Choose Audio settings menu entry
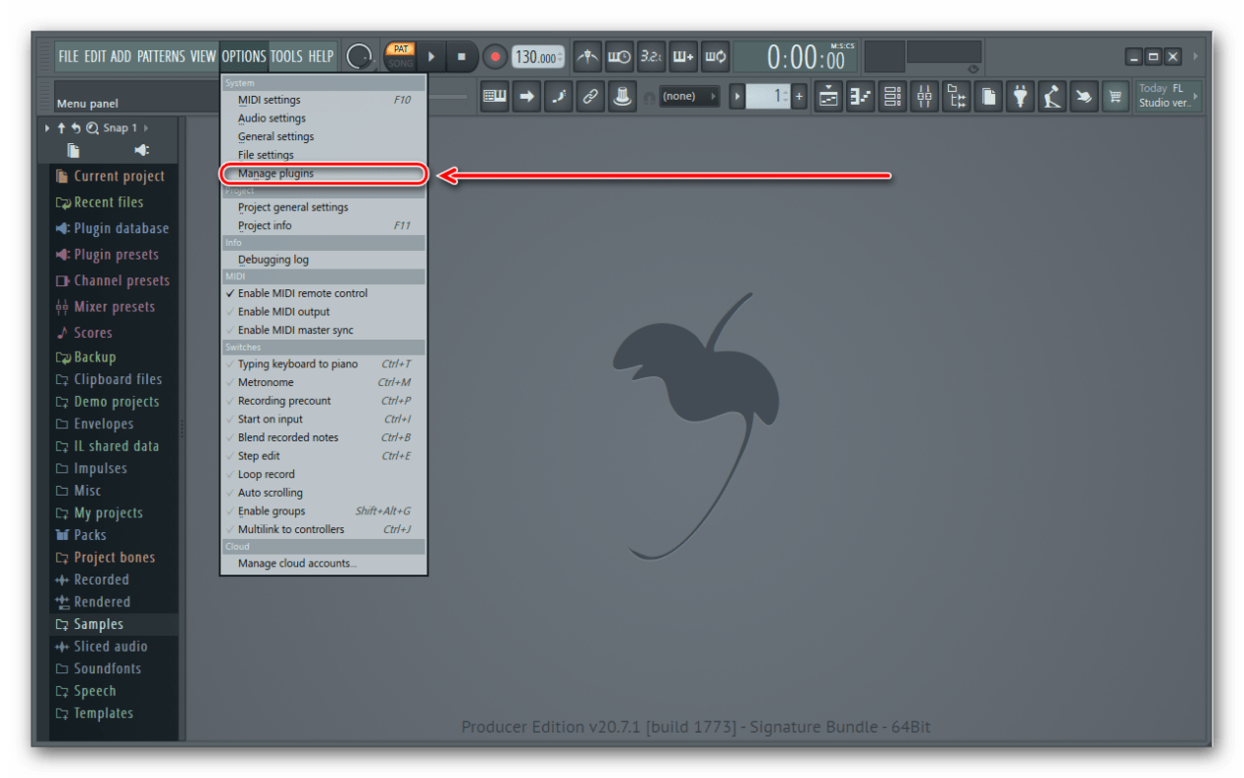The height and width of the screenshot is (778, 1244). pyautogui.click(x=324, y=118)
